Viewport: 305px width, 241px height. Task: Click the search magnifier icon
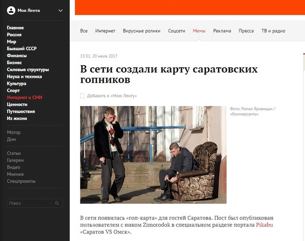point(57,203)
